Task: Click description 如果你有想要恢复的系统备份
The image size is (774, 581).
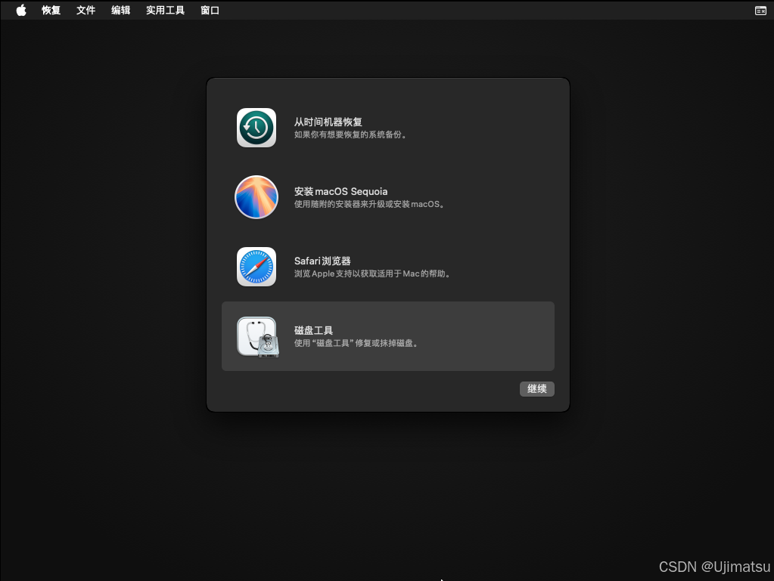Action: pos(350,134)
